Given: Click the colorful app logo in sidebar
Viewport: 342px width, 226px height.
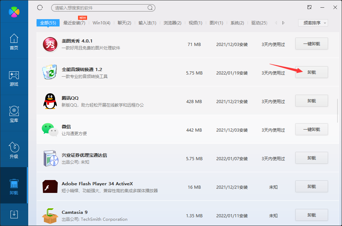Looking at the screenshot, I should tap(14, 12).
